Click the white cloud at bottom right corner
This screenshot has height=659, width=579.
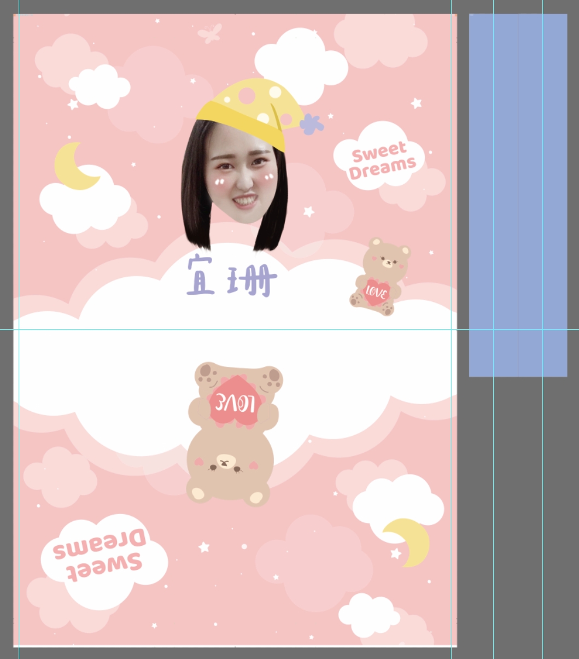pyautogui.click(x=369, y=615)
